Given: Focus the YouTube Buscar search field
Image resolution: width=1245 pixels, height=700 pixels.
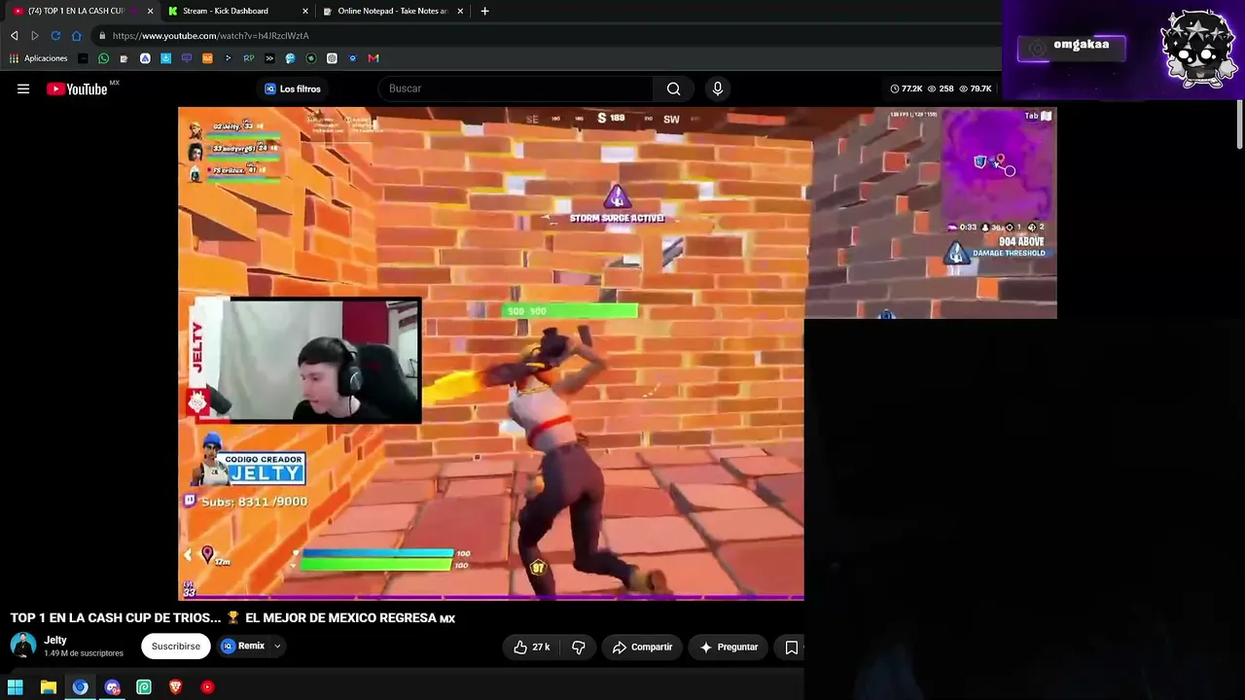Looking at the screenshot, I should tap(516, 88).
